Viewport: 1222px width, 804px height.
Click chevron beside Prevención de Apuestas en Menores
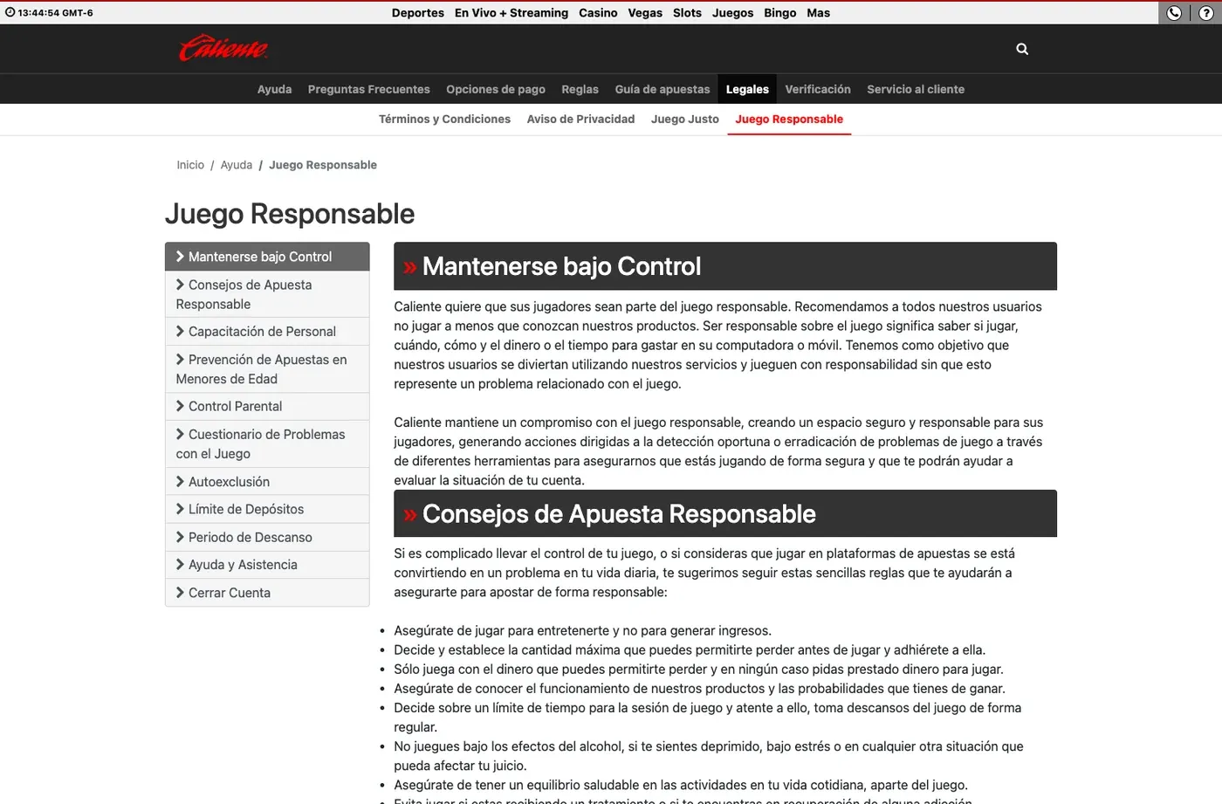click(180, 359)
